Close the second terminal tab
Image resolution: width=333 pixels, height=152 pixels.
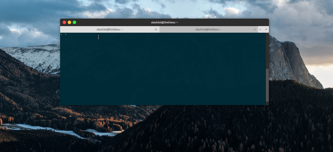(255, 29)
